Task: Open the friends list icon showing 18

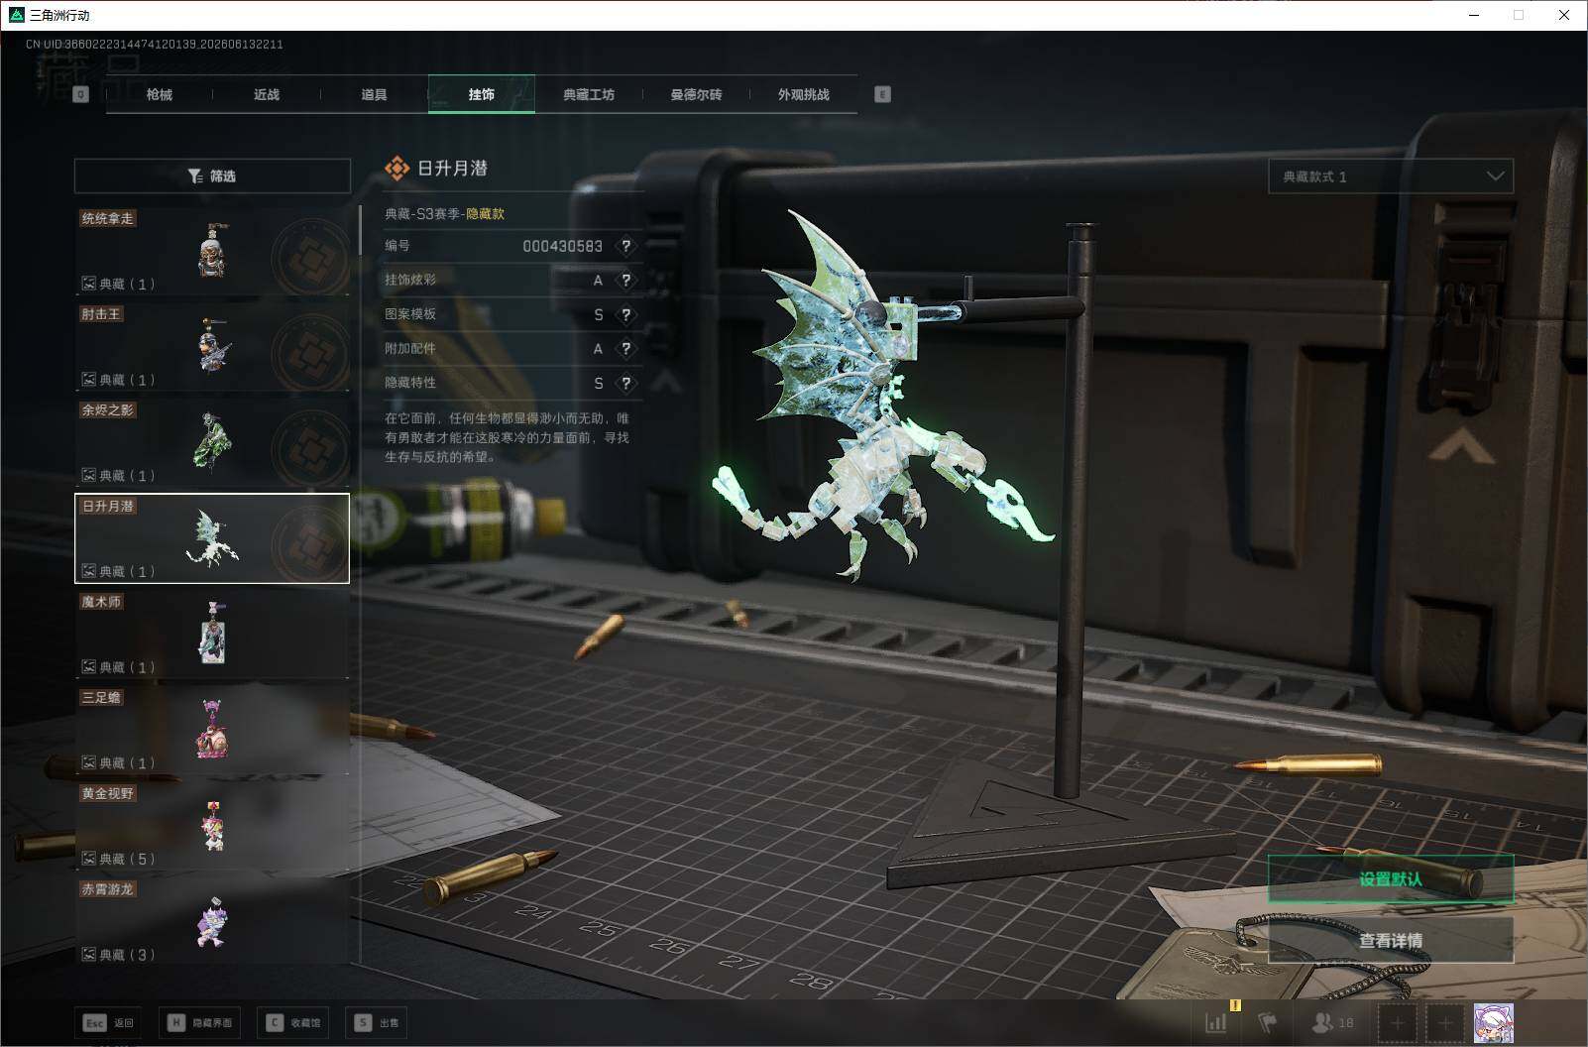Action: click(x=1332, y=1022)
